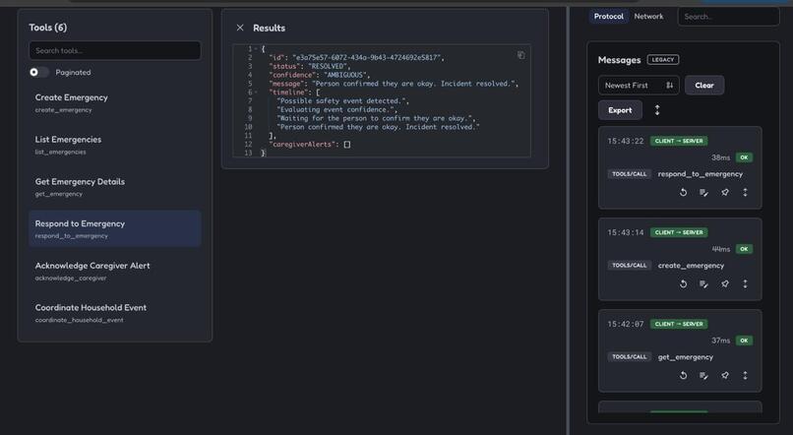The width and height of the screenshot is (793, 435).
Task: Replay the create_emergency message
Action: (683, 283)
